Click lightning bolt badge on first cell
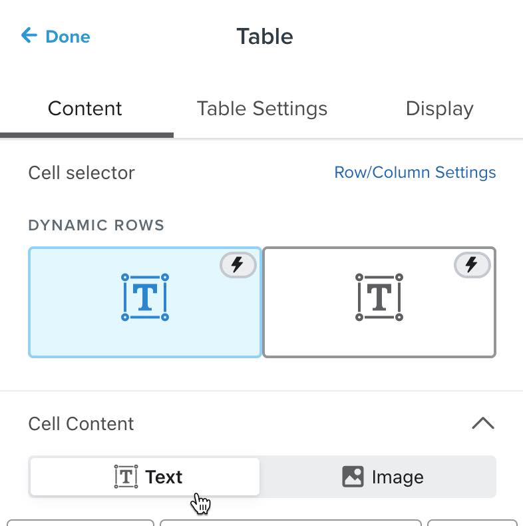Viewport: 523px width, 526px height. pyautogui.click(x=238, y=265)
